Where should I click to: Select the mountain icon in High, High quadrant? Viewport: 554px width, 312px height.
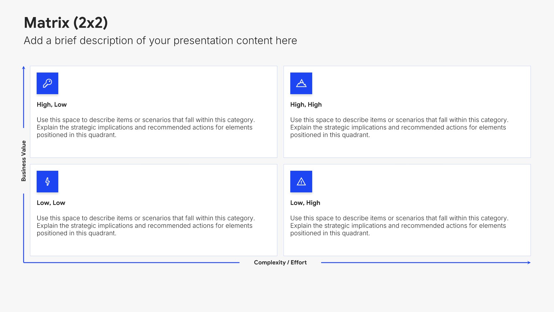(x=301, y=83)
